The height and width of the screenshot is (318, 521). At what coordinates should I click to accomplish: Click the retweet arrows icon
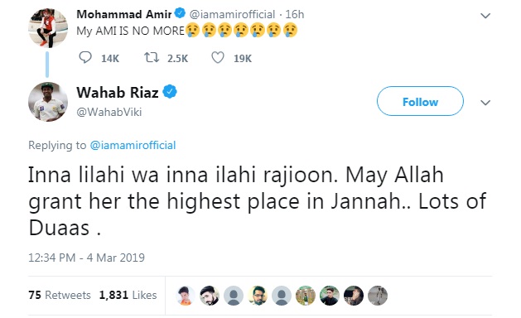pyautogui.click(x=152, y=57)
